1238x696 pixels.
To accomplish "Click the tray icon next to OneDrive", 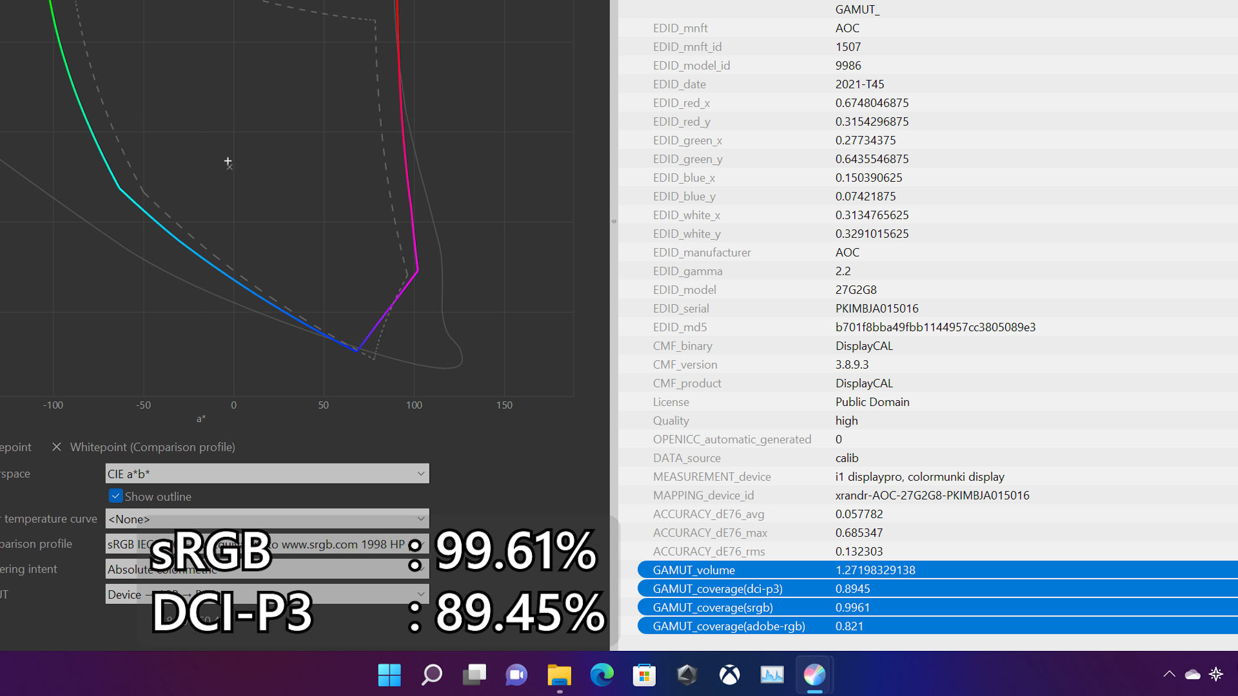I will click(1216, 675).
